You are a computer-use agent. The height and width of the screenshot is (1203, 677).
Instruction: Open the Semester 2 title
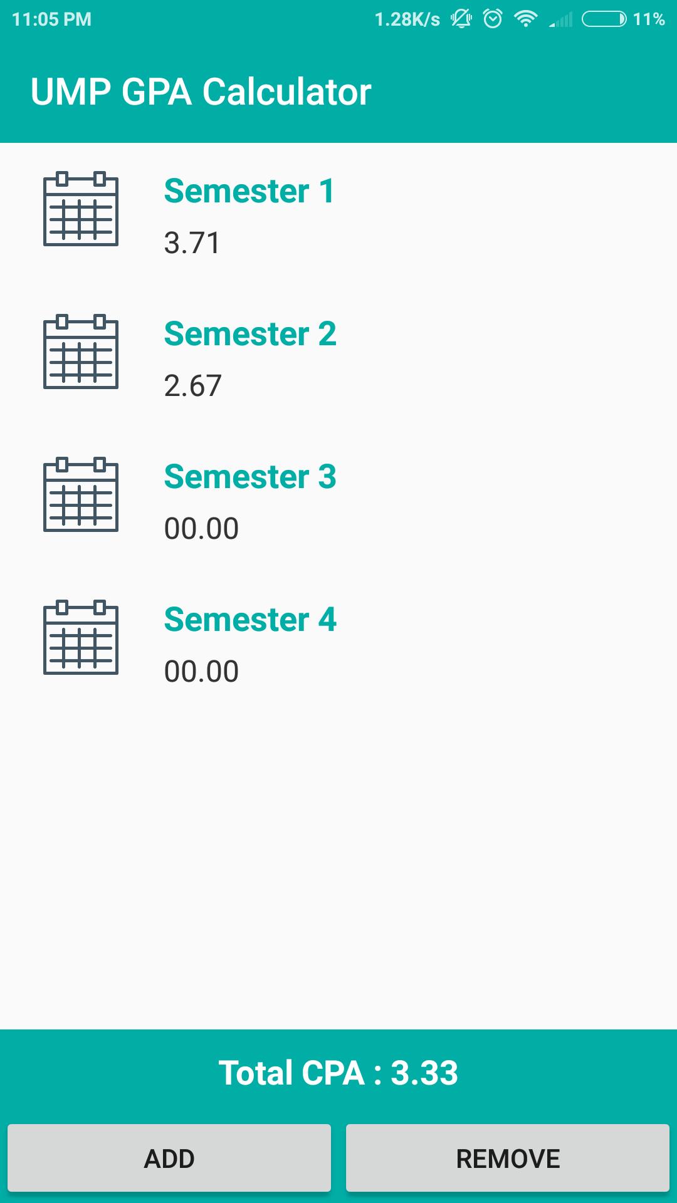(x=250, y=334)
